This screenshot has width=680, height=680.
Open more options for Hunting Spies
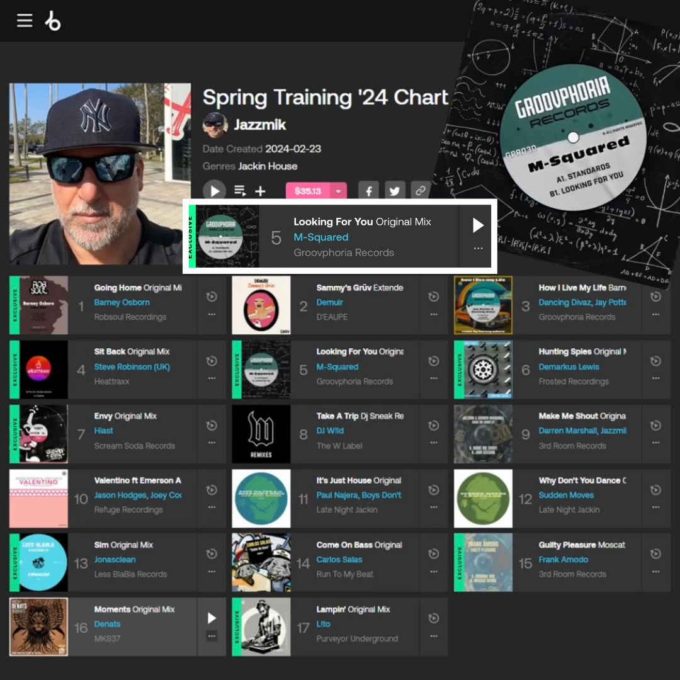(655, 378)
